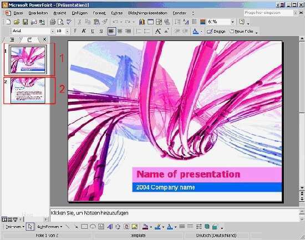
Task: Open a file with the folder icon
Action: click(x=17, y=22)
